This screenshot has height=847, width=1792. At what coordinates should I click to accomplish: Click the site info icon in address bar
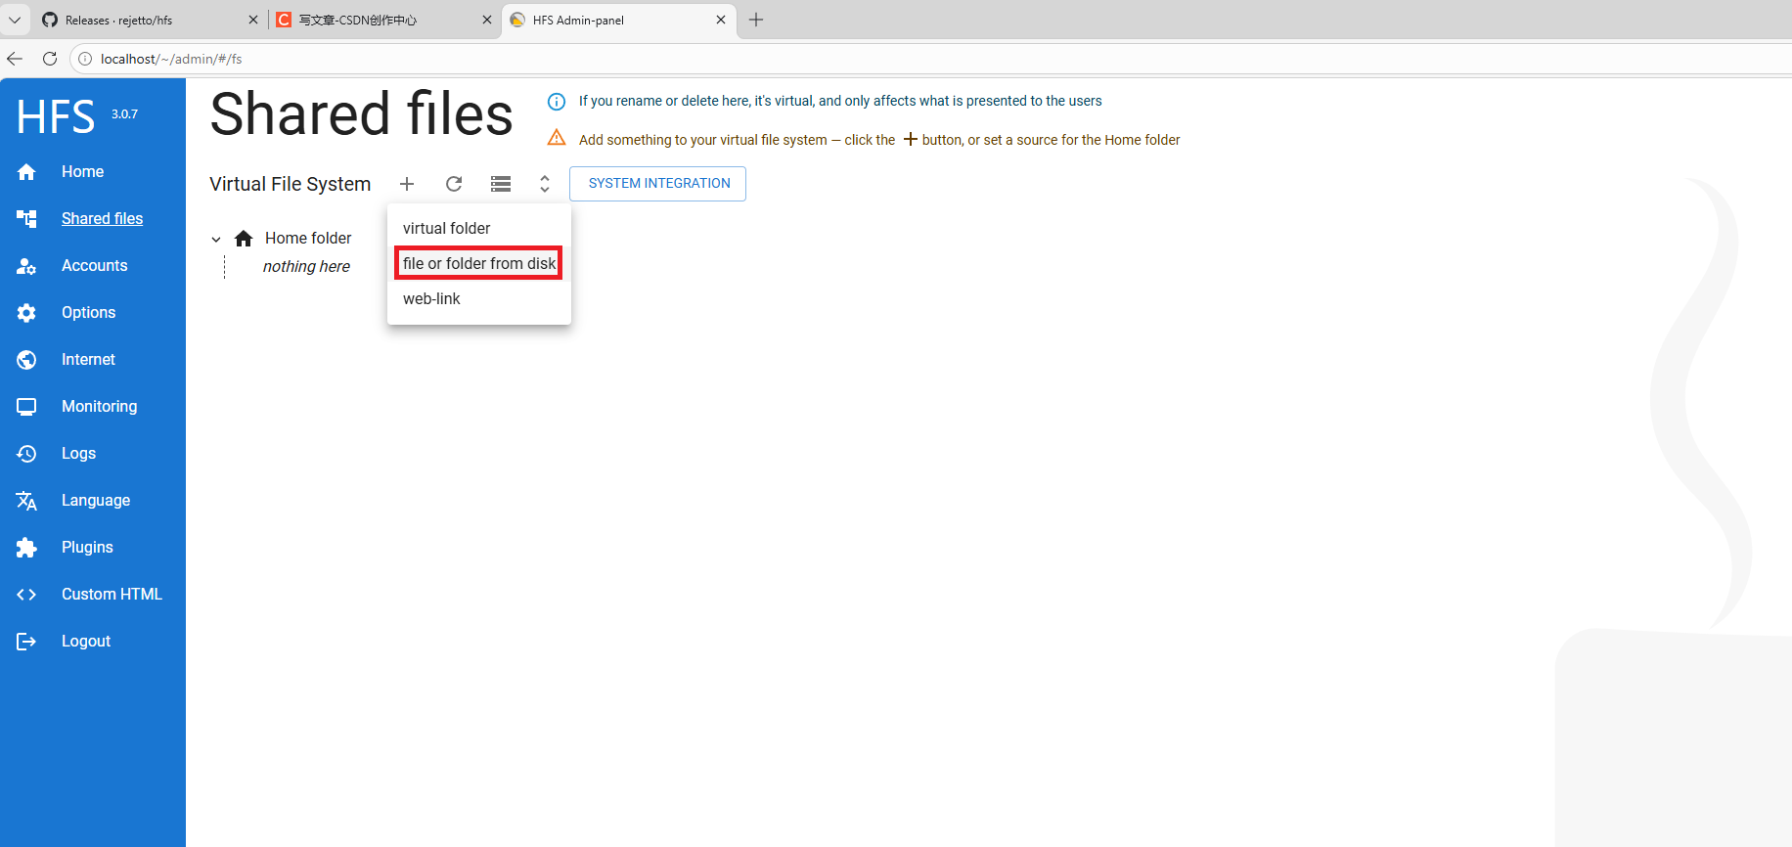[x=85, y=59]
